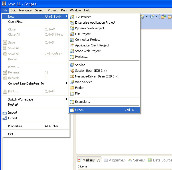Click the generic Project... icon
The image size is (172, 170).
point(72,57)
